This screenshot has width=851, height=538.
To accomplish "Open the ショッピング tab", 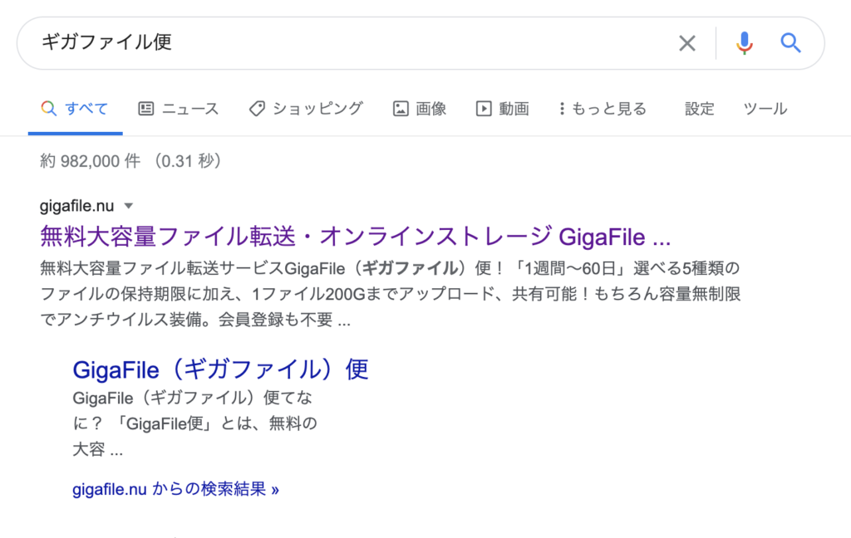I will point(306,109).
